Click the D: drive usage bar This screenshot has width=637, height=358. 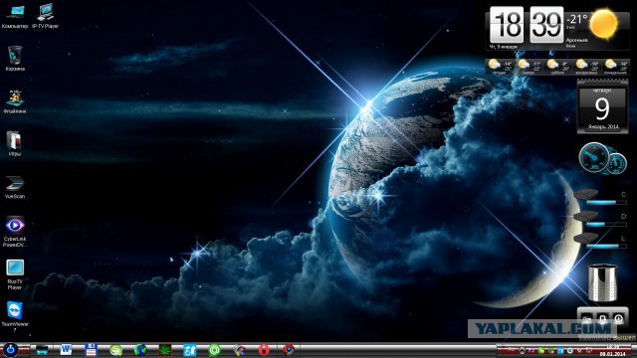[x=606, y=224]
